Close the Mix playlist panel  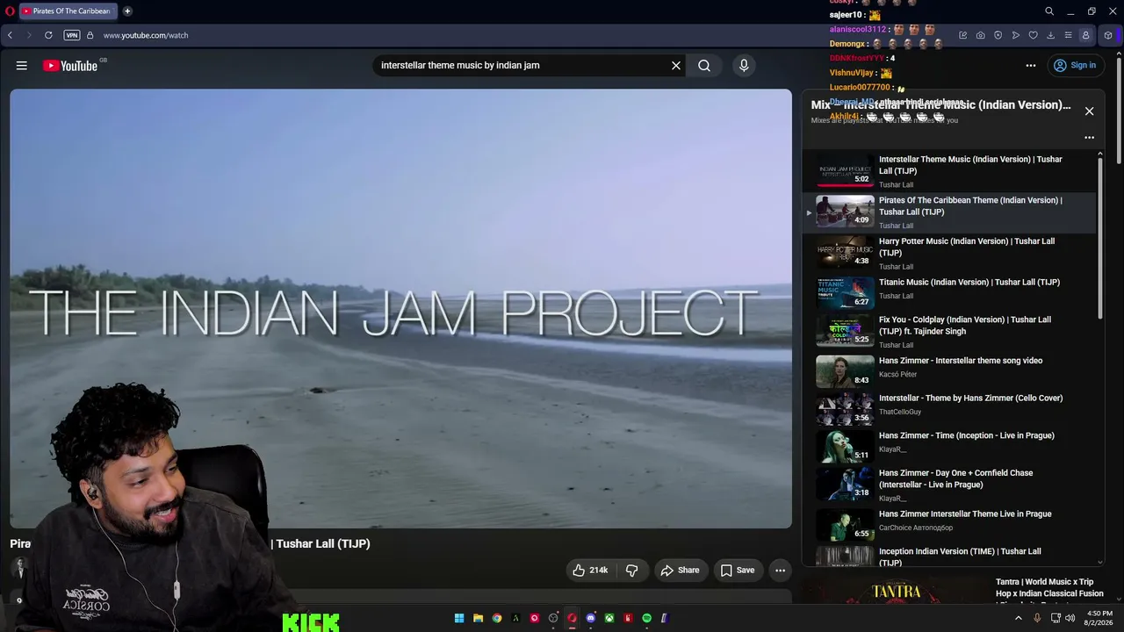click(1089, 111)
